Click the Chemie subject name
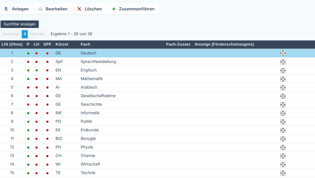The height and width of the screenshot is (178, 315). click(x=88, y=156)
